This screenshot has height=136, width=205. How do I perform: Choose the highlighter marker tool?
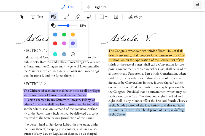[78, 17]
